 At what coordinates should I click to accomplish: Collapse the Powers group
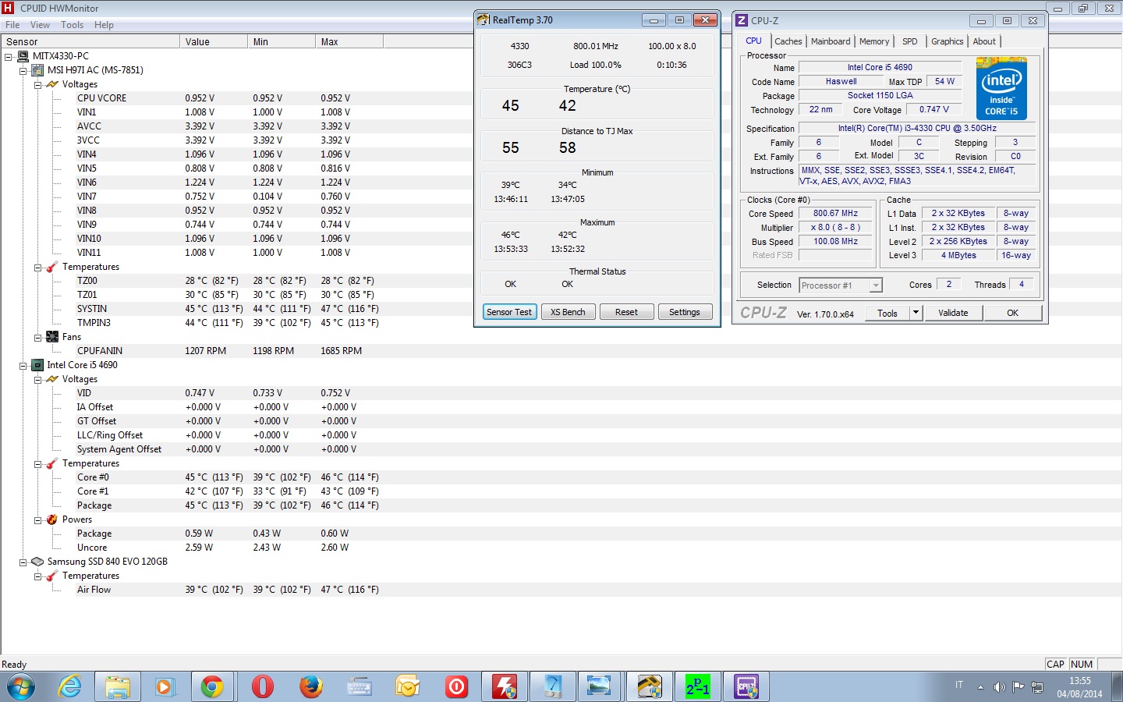tap(37, 519)
